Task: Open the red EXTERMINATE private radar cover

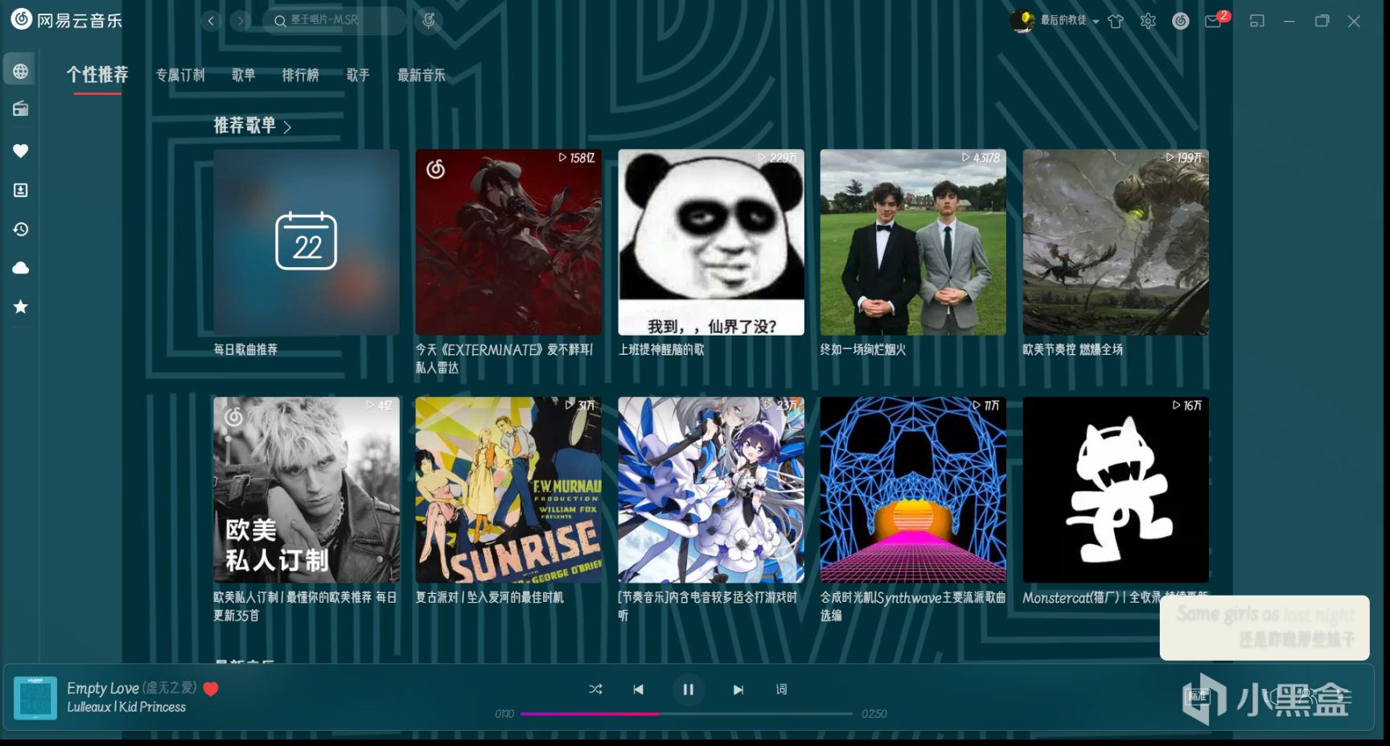Action: pyautogui.click(x=508, y=242)
